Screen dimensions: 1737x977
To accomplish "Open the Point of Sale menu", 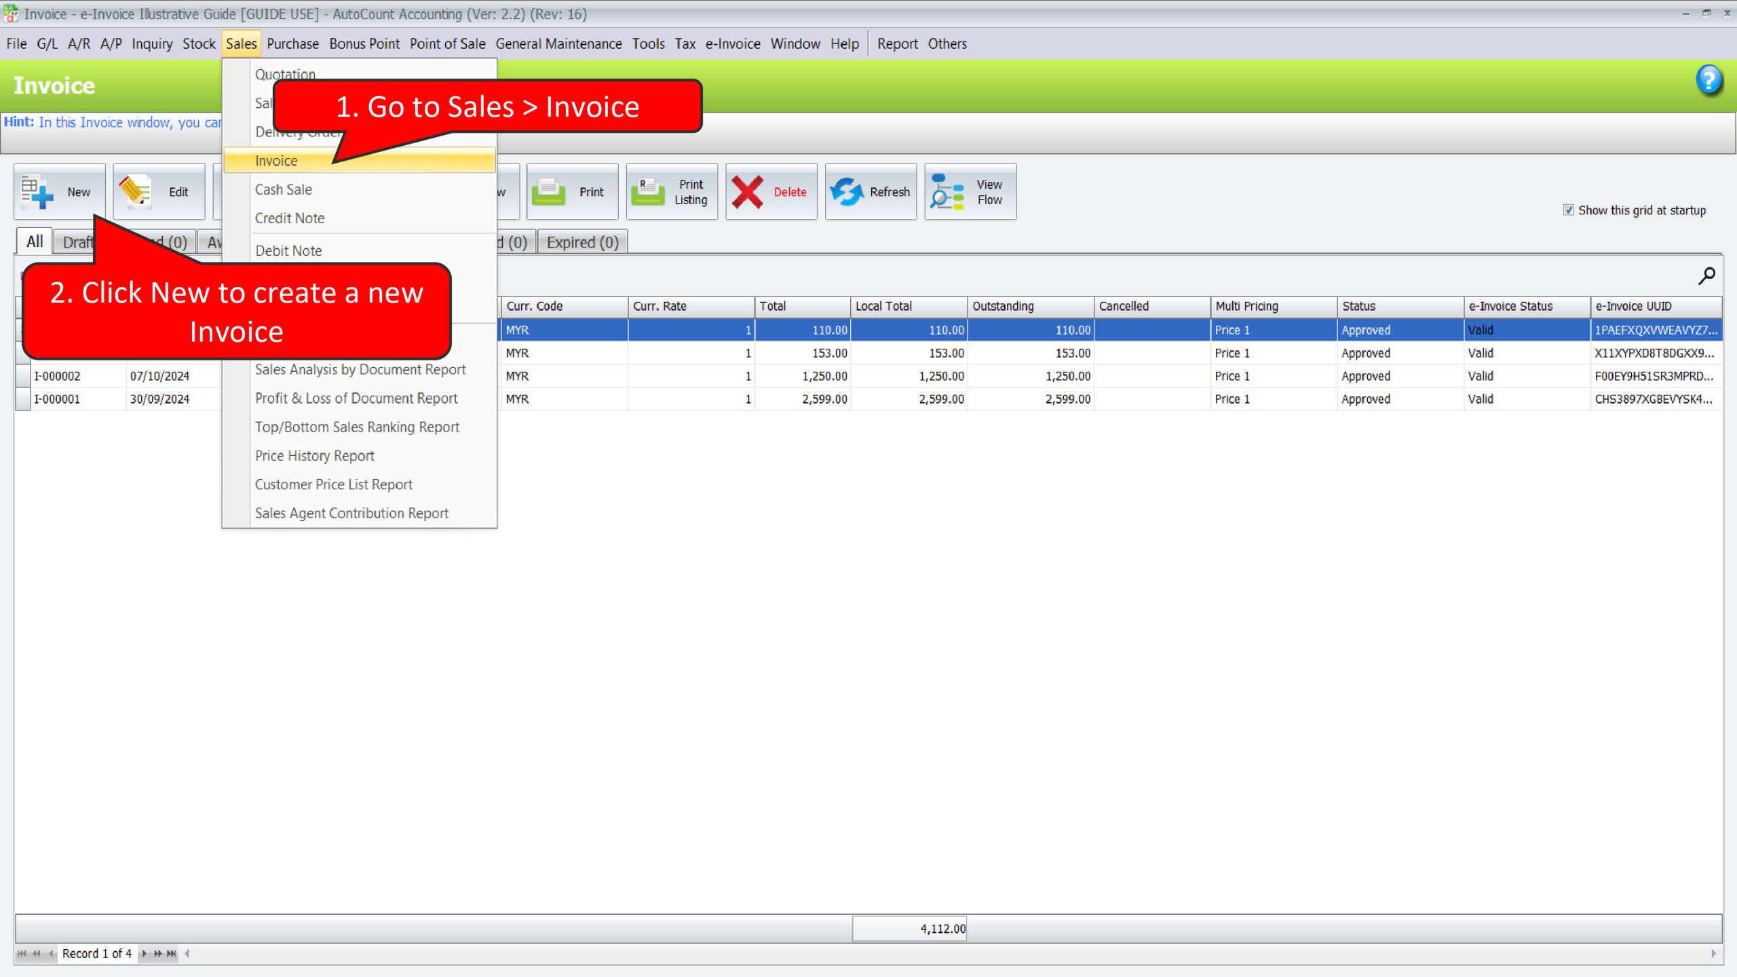I will [x=448, y=43].
